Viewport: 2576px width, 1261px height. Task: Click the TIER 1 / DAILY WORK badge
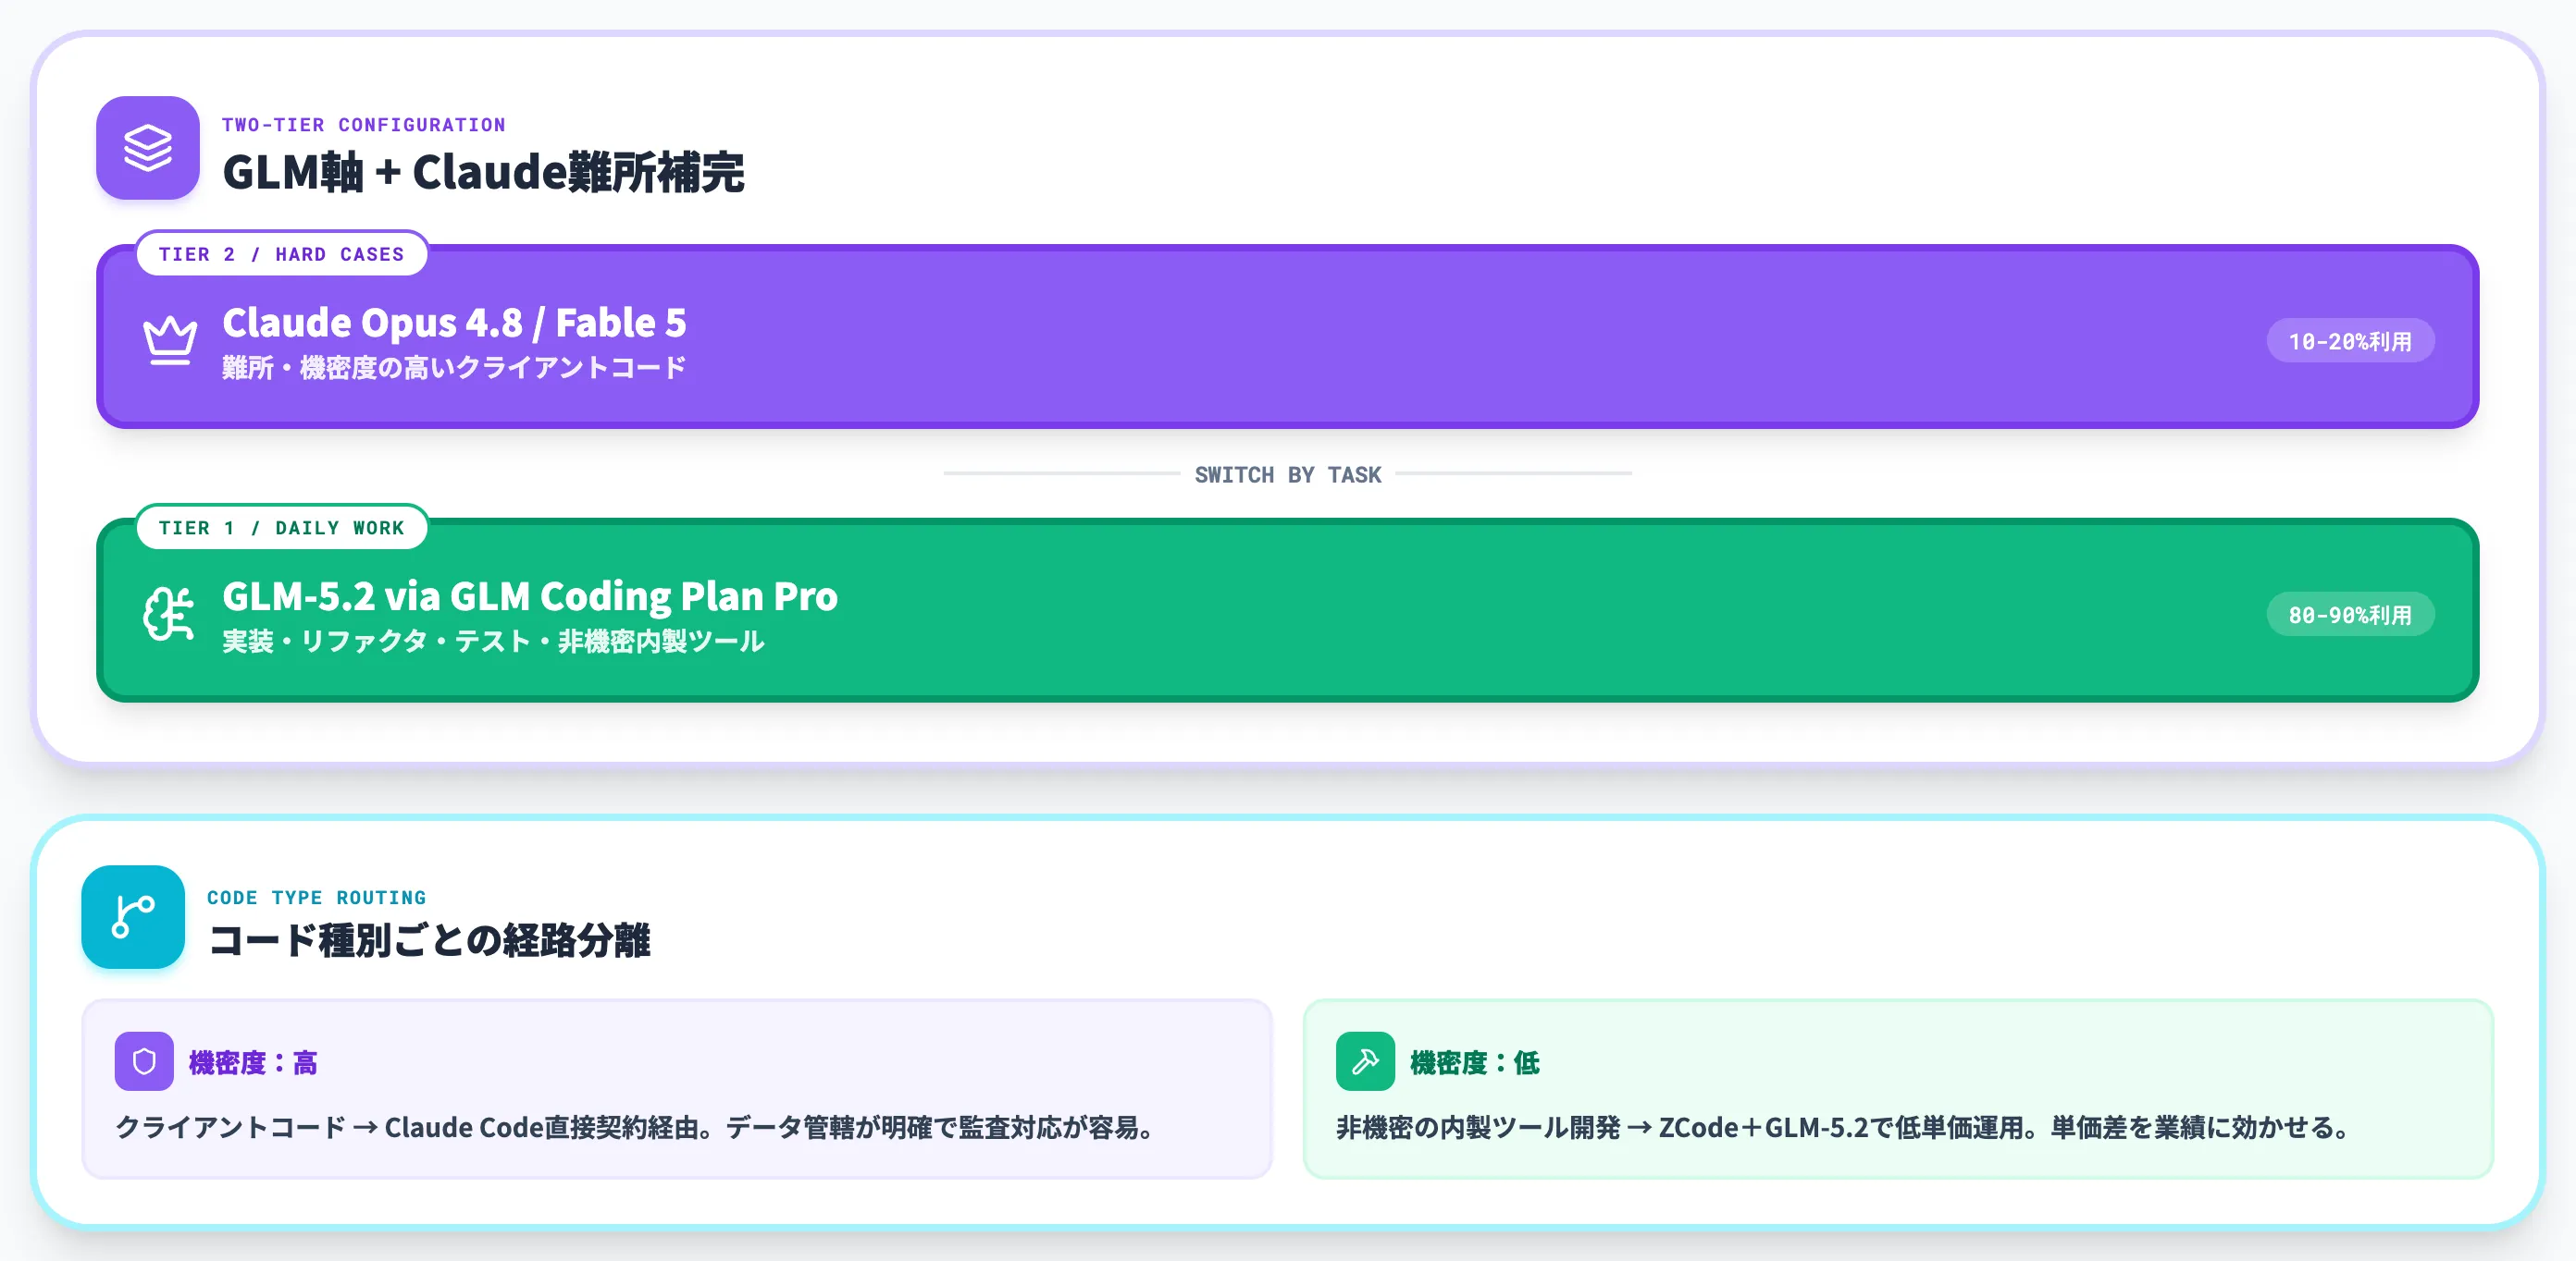tap(282, 528)
